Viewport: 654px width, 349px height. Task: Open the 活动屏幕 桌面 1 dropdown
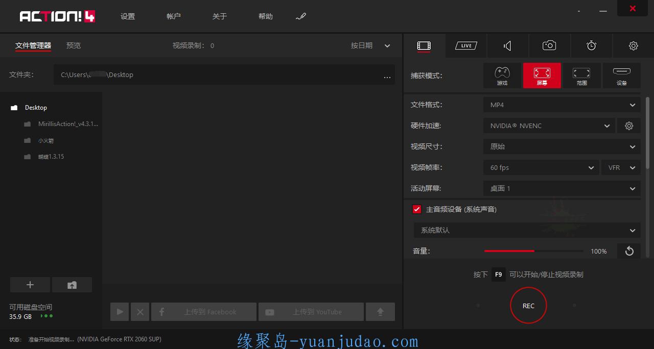click(562, 188)
